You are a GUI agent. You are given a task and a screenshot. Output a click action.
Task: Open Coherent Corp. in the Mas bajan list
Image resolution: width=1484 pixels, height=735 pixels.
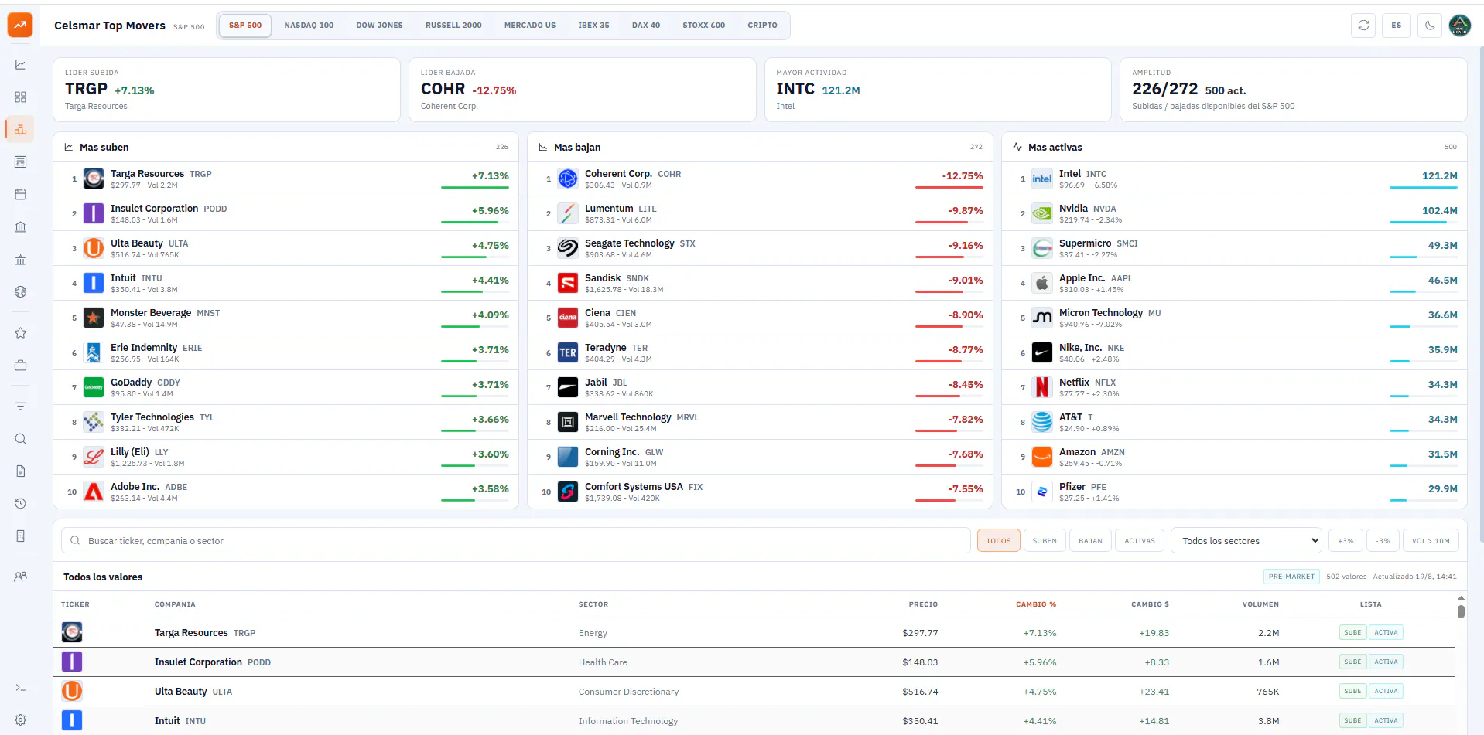(760, 179)
